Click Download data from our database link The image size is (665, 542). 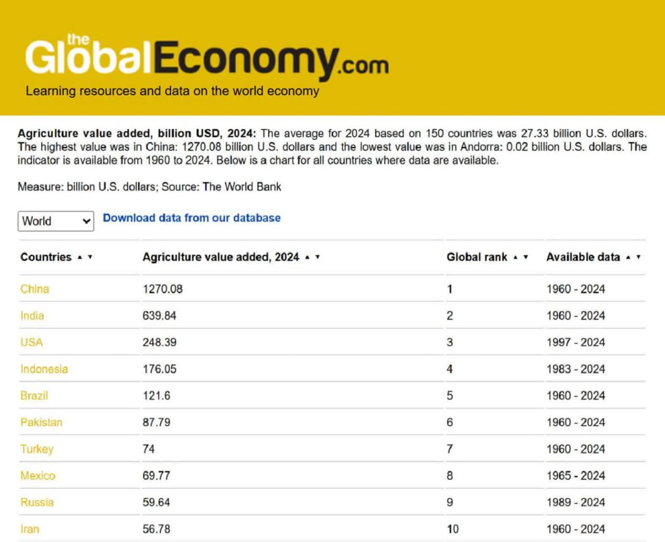coord(192,218)
